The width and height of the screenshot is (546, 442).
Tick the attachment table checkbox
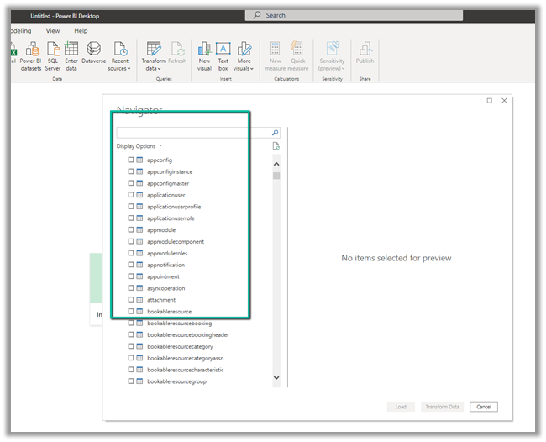tap(130, 300)
